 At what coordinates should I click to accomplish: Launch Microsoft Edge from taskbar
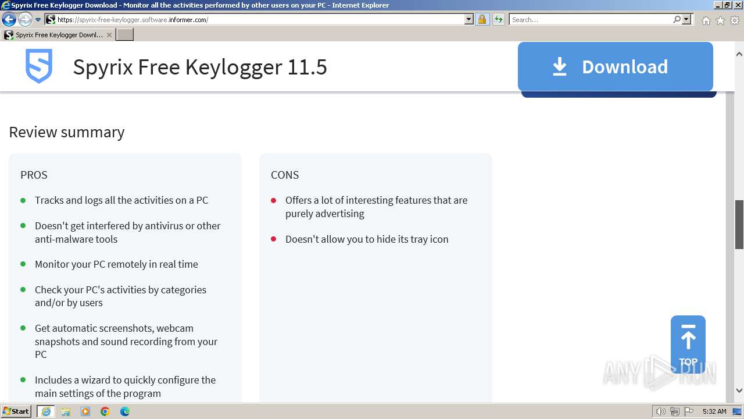click(x=125, y=411)
